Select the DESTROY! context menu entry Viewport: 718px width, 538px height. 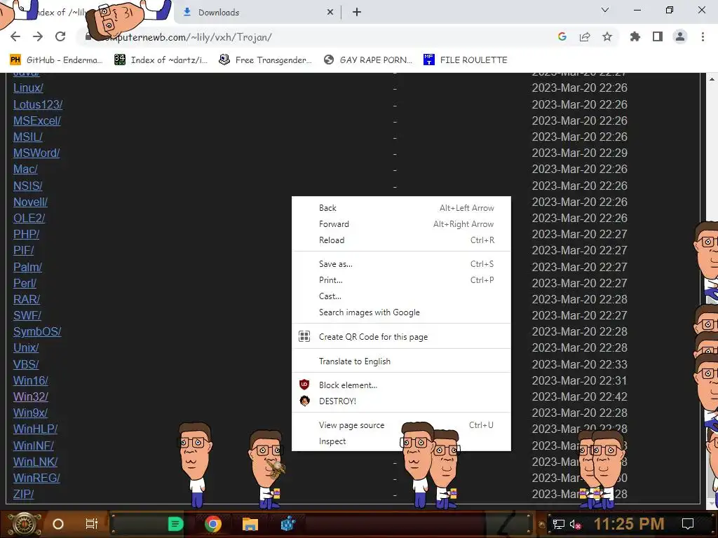(401, 401)
